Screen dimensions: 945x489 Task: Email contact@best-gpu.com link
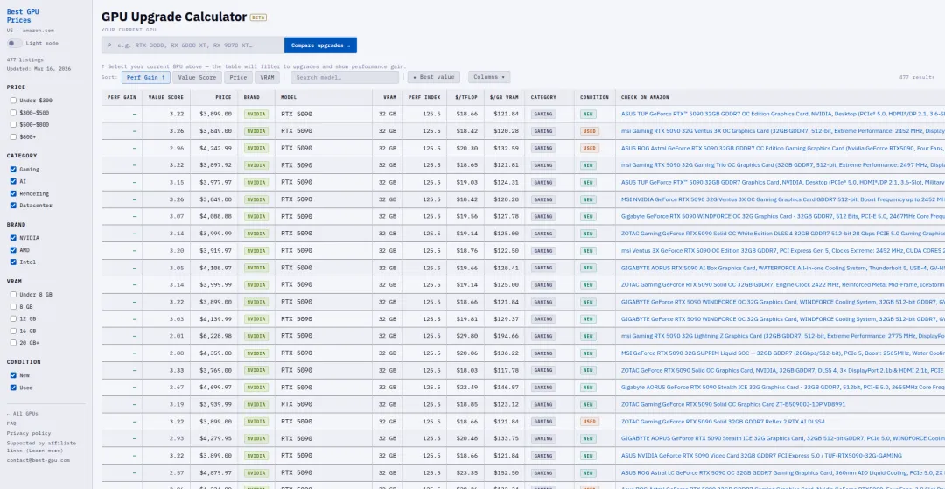coord(38,460)
